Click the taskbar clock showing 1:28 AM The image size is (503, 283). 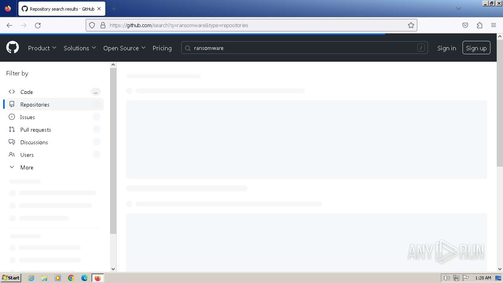pyautogui.click(x=483, y=278)
